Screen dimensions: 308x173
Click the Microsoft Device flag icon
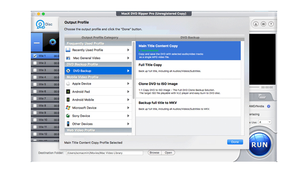click(68, 108)
